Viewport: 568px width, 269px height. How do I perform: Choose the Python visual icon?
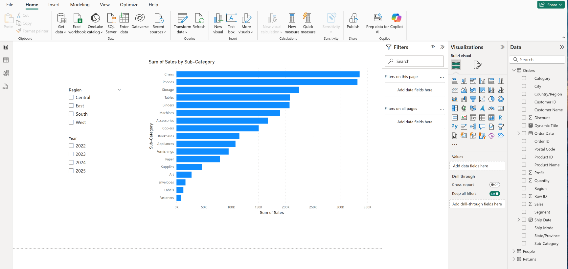point(454,126)
